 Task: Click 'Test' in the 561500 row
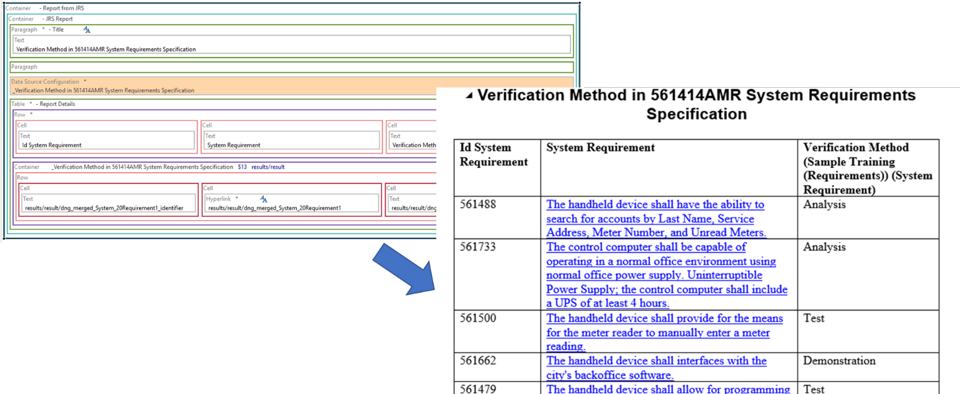(x=814, y=318)
